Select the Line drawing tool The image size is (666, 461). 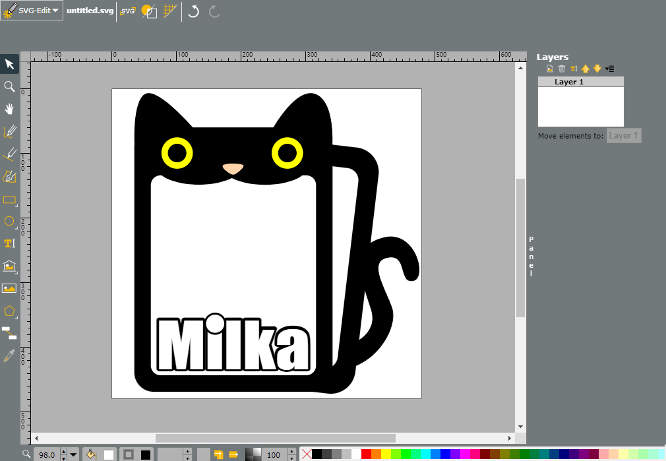point(9,154)
